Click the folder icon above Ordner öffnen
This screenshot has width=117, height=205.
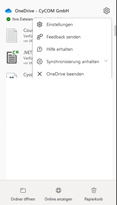tap(23, 190)
